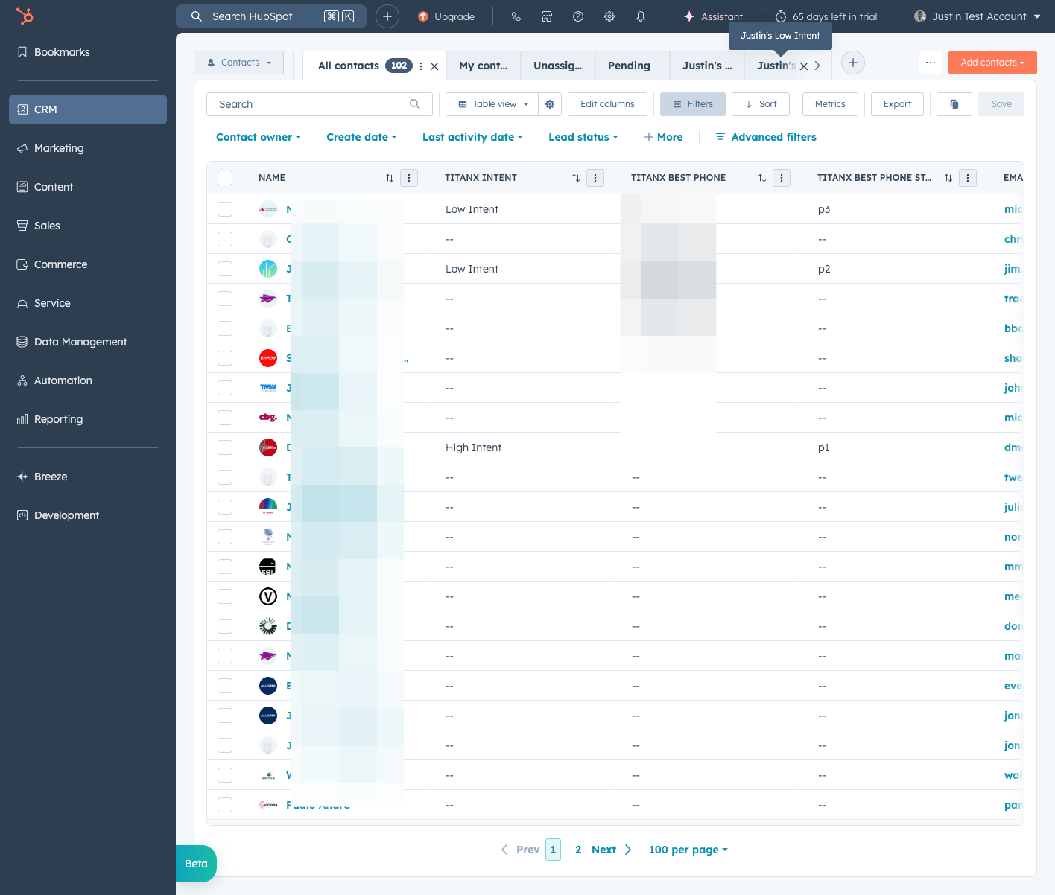Open the CRM sidebar menu
This screenshot has height=895, width=1055.
(88, 109)
